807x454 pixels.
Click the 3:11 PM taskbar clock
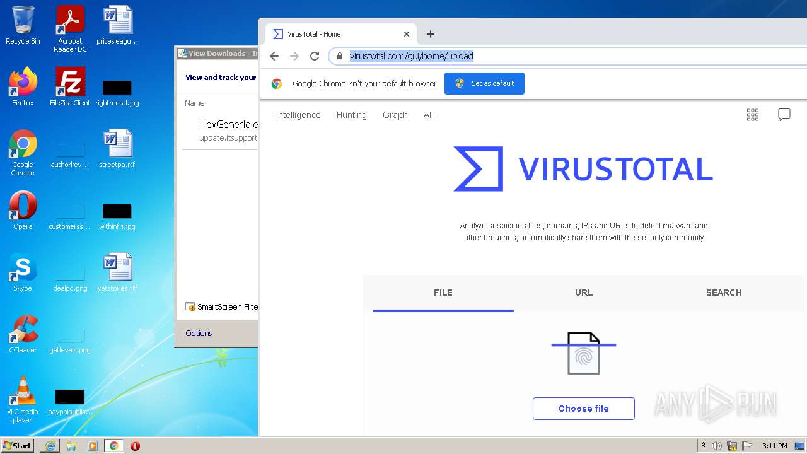[775, 446]
